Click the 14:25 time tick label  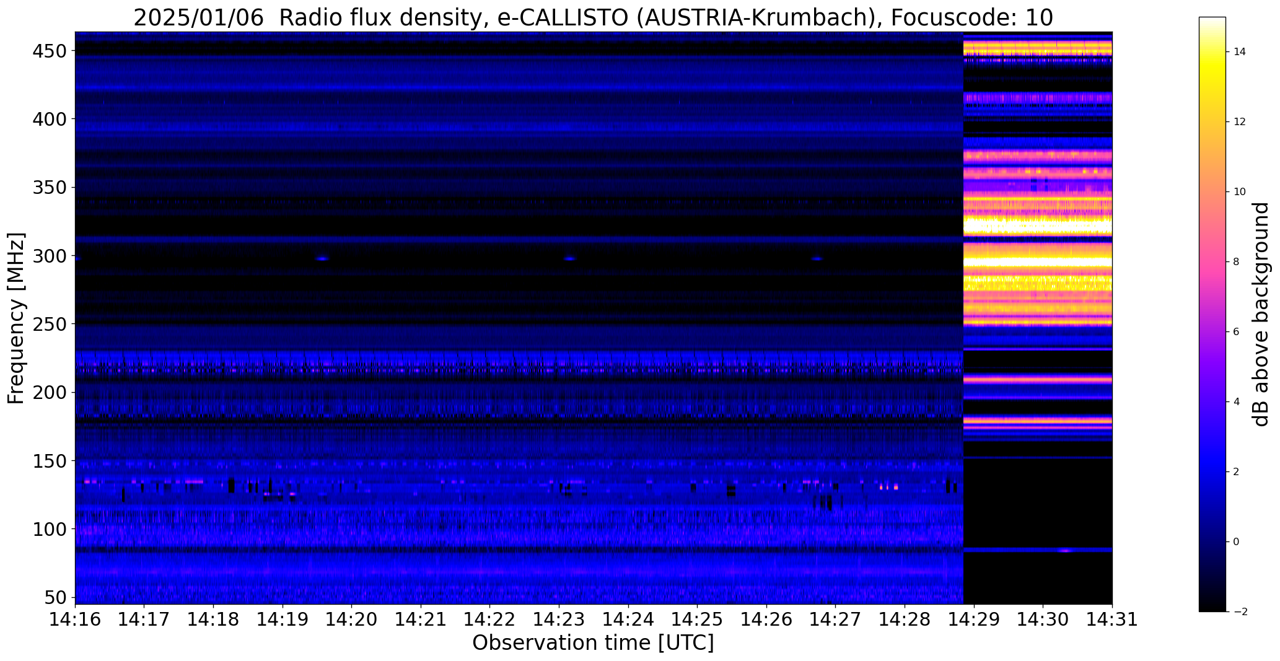coord(697,619)
